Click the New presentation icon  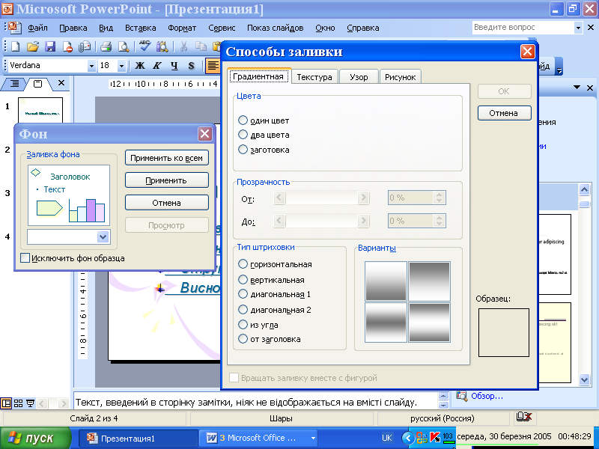(x=15, y=46)
